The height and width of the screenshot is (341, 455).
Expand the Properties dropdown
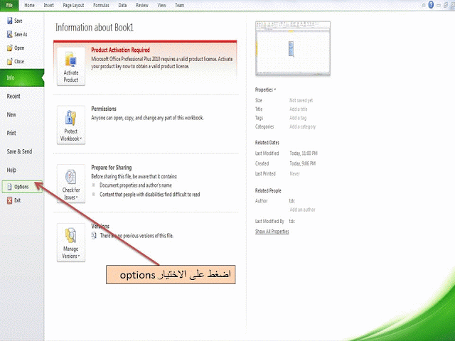pos(265,90)
